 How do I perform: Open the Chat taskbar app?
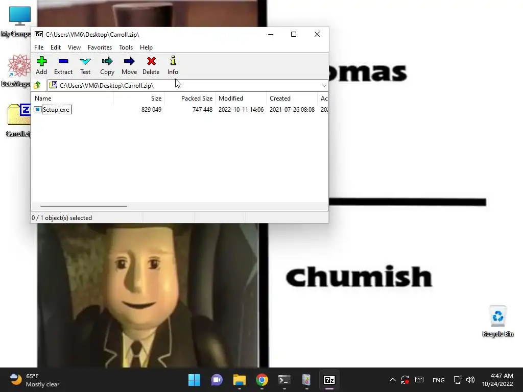pos(217,380)
